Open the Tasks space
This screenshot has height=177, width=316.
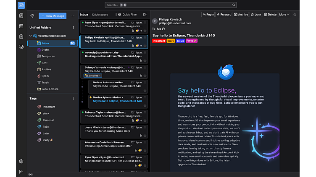click(21, 36)
